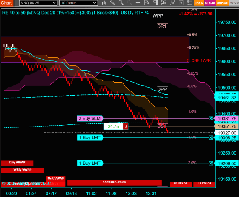Click the WPP pivot label
The image size is (239, 197).
[x=158, y=16]
